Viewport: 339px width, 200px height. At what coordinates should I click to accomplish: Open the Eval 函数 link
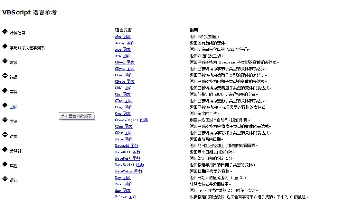(124, 184)
